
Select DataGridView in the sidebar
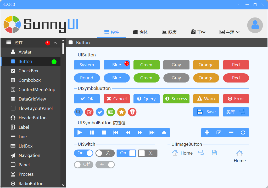[31, 99]
